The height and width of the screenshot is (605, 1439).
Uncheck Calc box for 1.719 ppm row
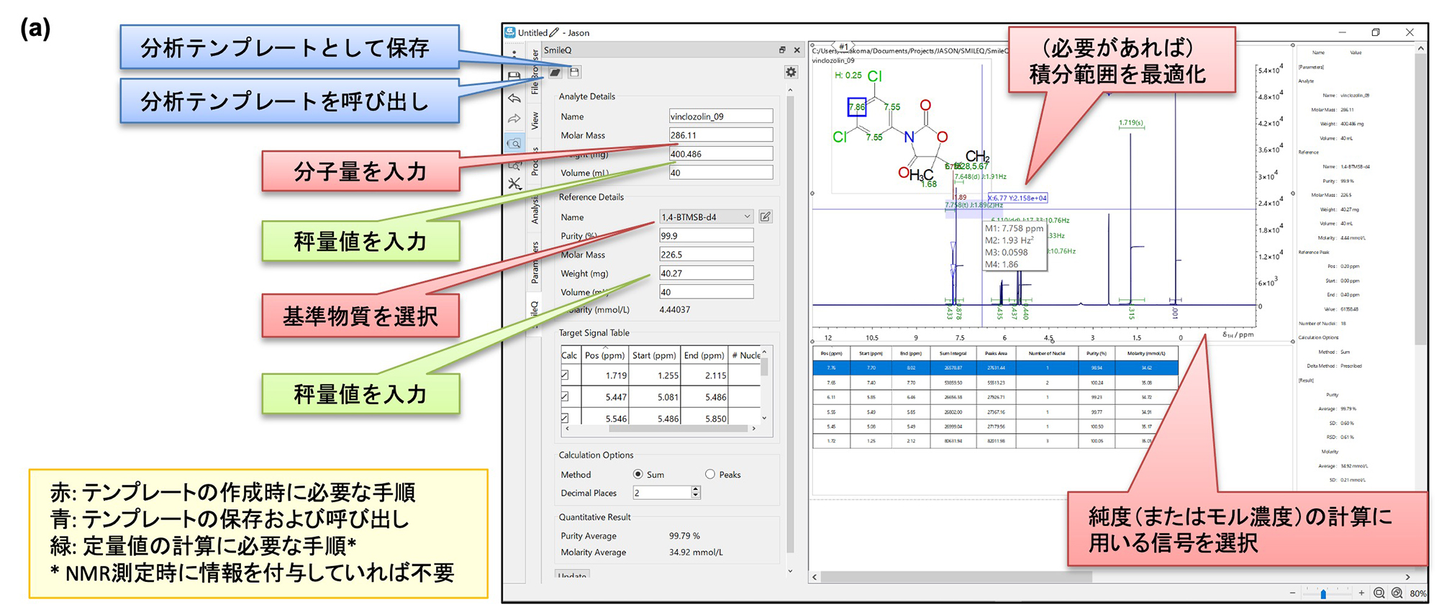point(565,376)
